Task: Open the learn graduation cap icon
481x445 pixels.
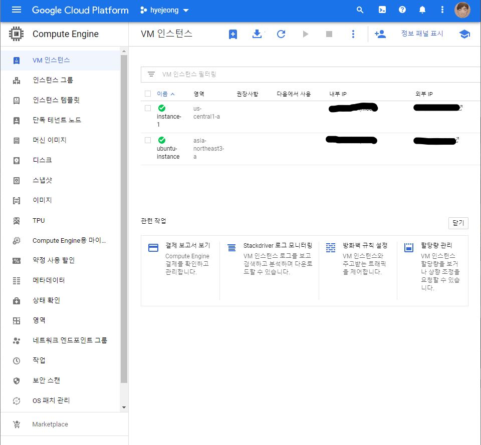Action: [464, 34]
